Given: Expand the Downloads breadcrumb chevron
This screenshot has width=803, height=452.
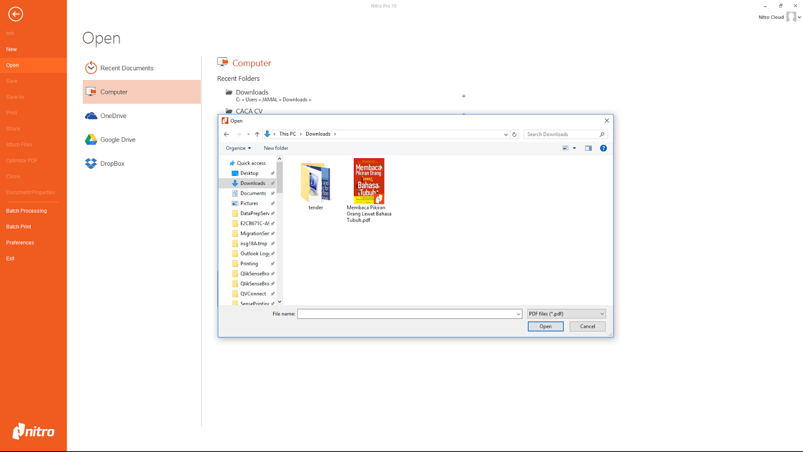Looking at the screenshot, I should click(335, 134).
